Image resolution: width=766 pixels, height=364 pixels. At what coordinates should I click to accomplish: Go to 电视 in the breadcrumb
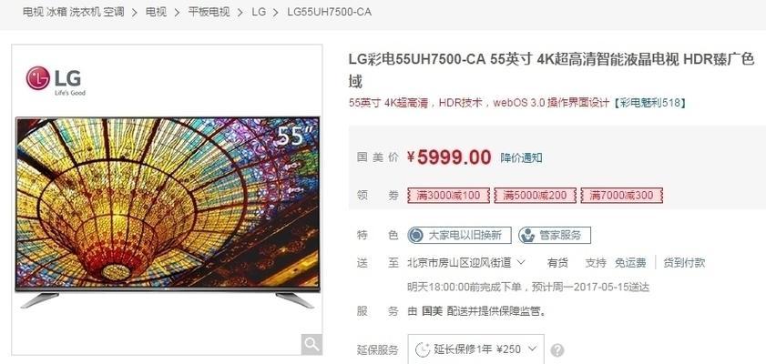[x=156, y=12]
